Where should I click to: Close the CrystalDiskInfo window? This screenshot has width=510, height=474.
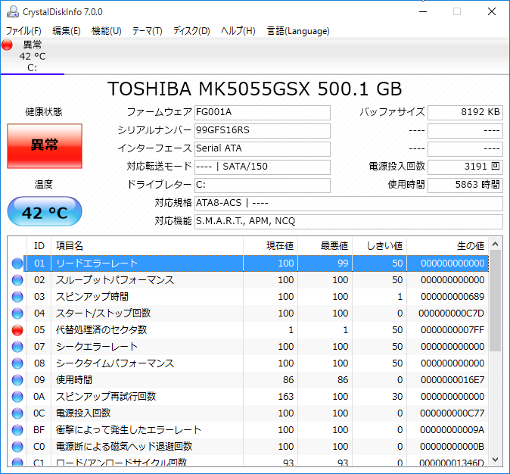point(492,11)
